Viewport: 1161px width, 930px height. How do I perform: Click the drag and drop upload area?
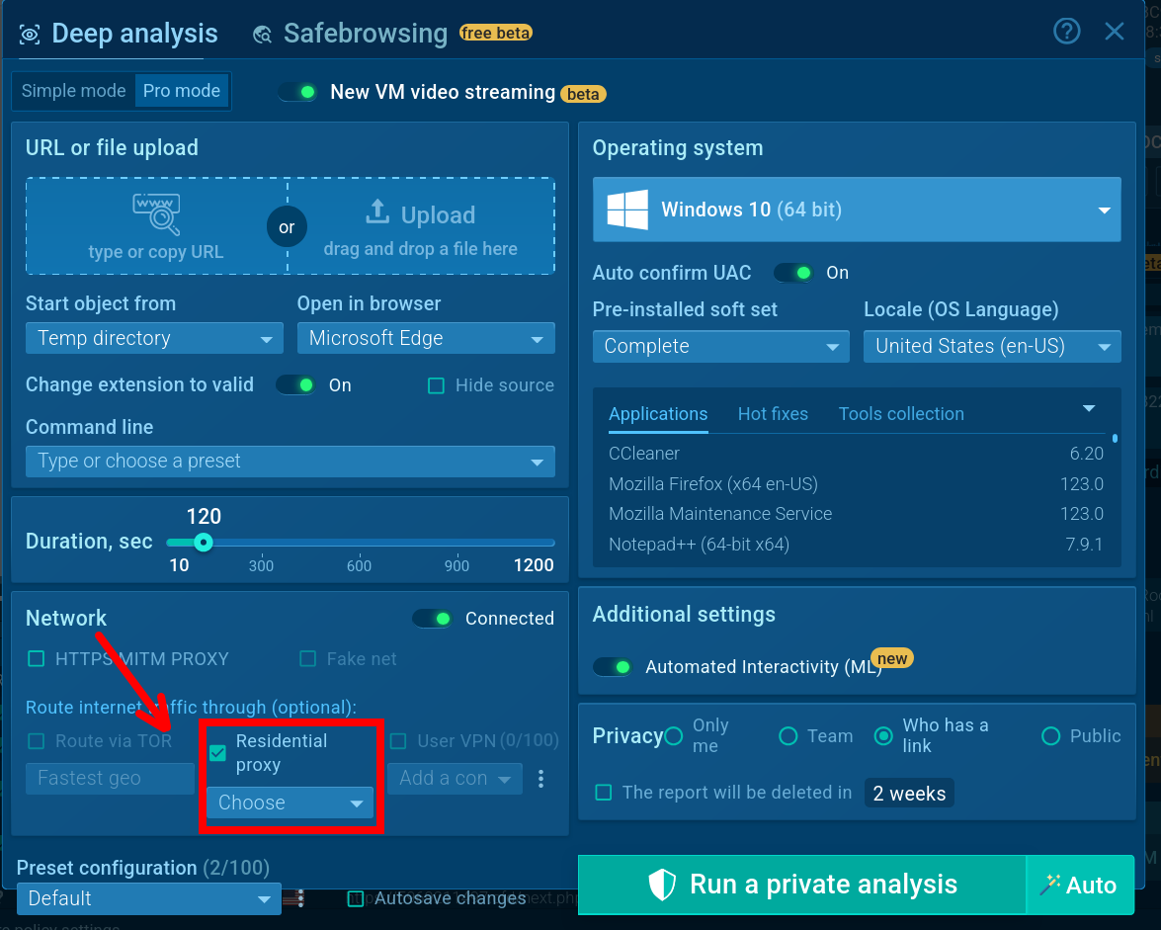421,226
